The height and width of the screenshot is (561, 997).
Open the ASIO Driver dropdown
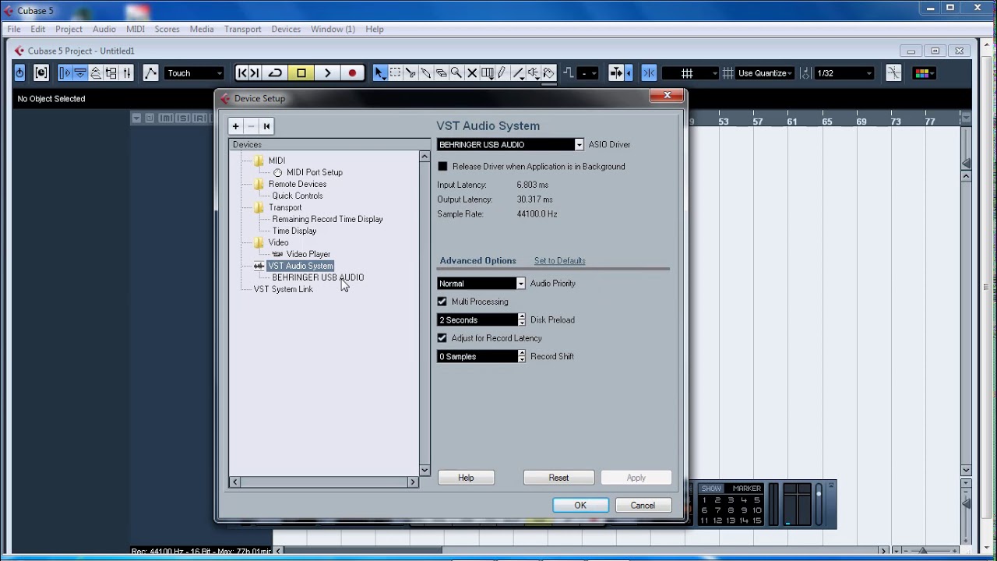510,144
